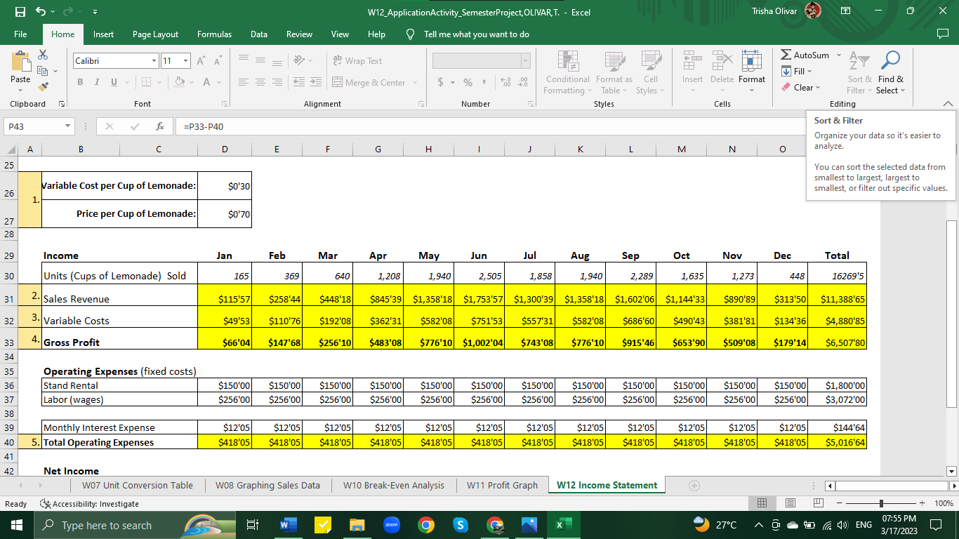Viewport: 959px width, 539px height.
Task: Click Accessibility: Investigate in status bar
Action: [x=90, y=504]
